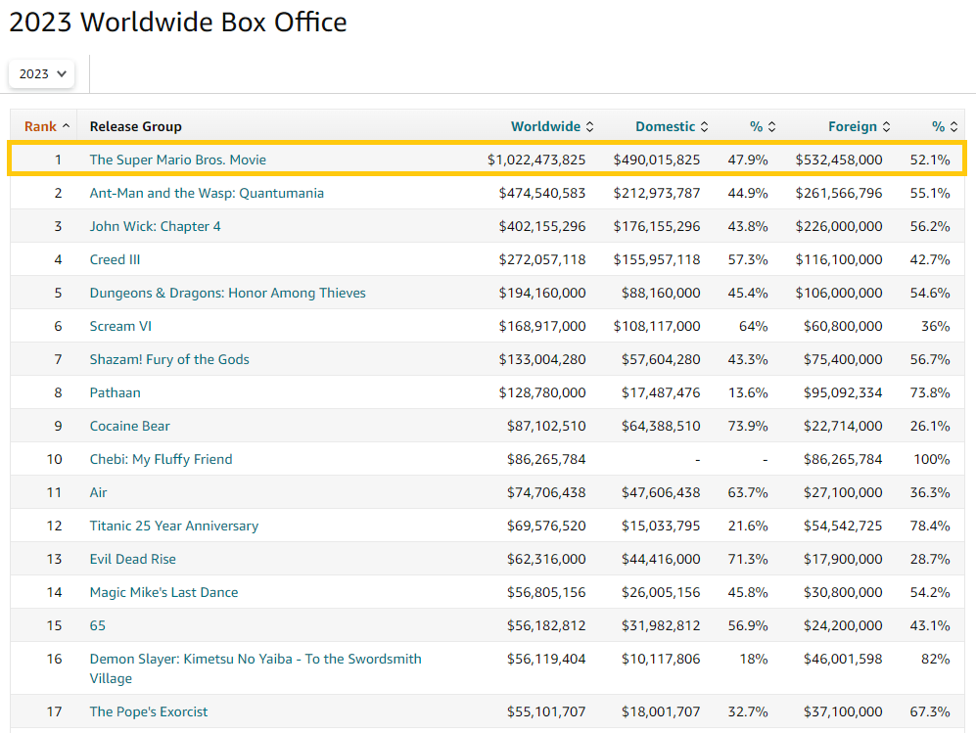Open Evil Dead Rise link
Viewport: 976px width, 733px height.
(132, 560)
